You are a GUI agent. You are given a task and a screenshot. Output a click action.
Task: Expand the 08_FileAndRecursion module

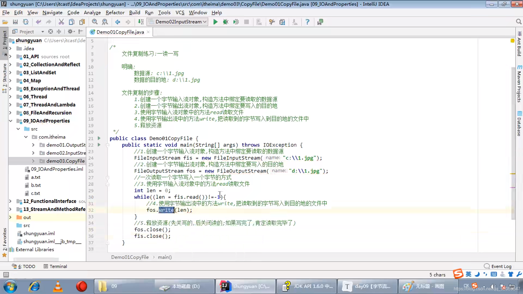(x=10, y=113)
